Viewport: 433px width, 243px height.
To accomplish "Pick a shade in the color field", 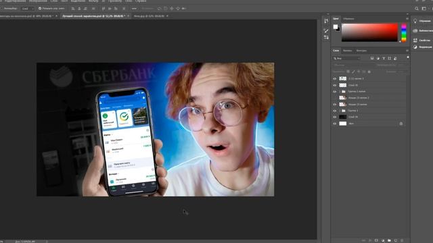I will tap(369, 33).
